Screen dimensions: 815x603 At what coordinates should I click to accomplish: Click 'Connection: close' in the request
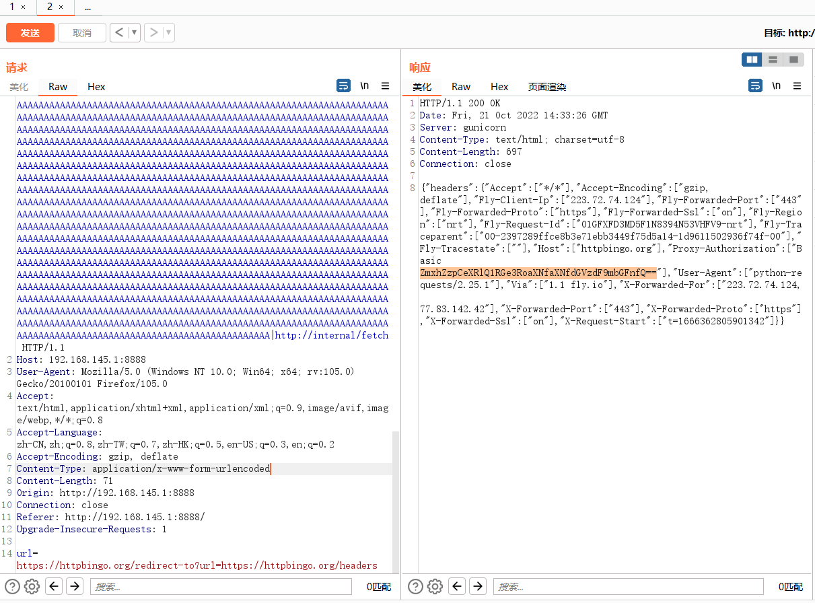[62, 505]
